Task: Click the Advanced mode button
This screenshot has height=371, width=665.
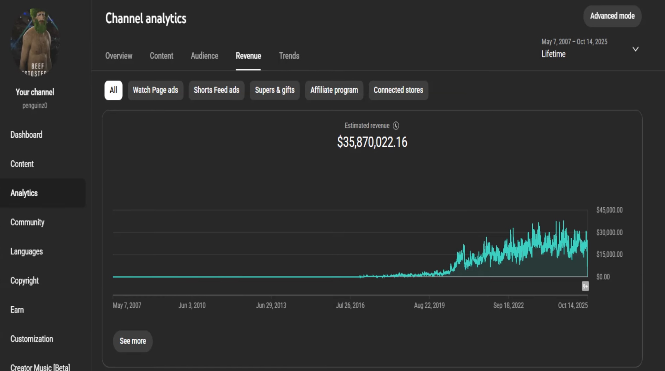Action: pos(612,16)
